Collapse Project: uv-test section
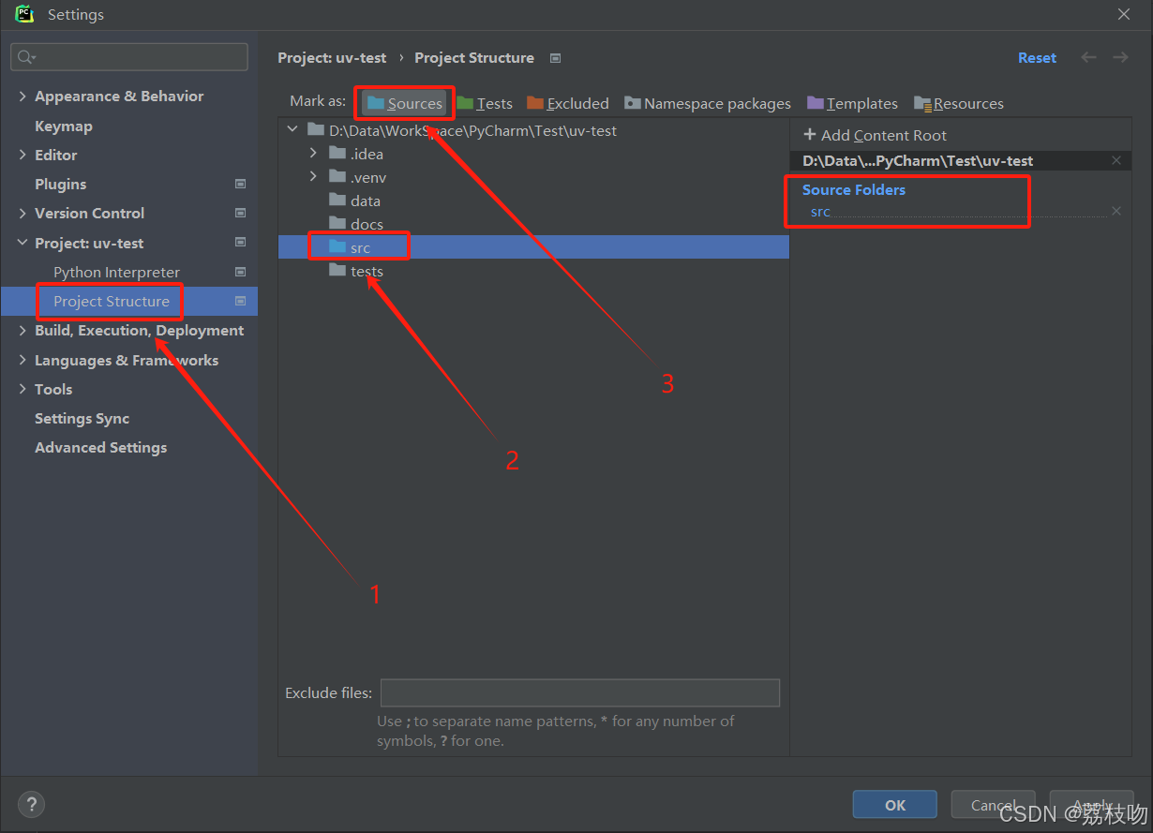The width and height of the screenshot is (1153, 833). click(22, 243)
